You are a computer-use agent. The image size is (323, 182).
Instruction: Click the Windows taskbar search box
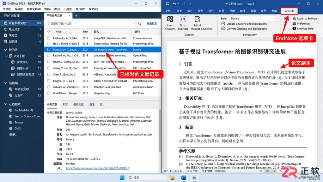(146, 178)
